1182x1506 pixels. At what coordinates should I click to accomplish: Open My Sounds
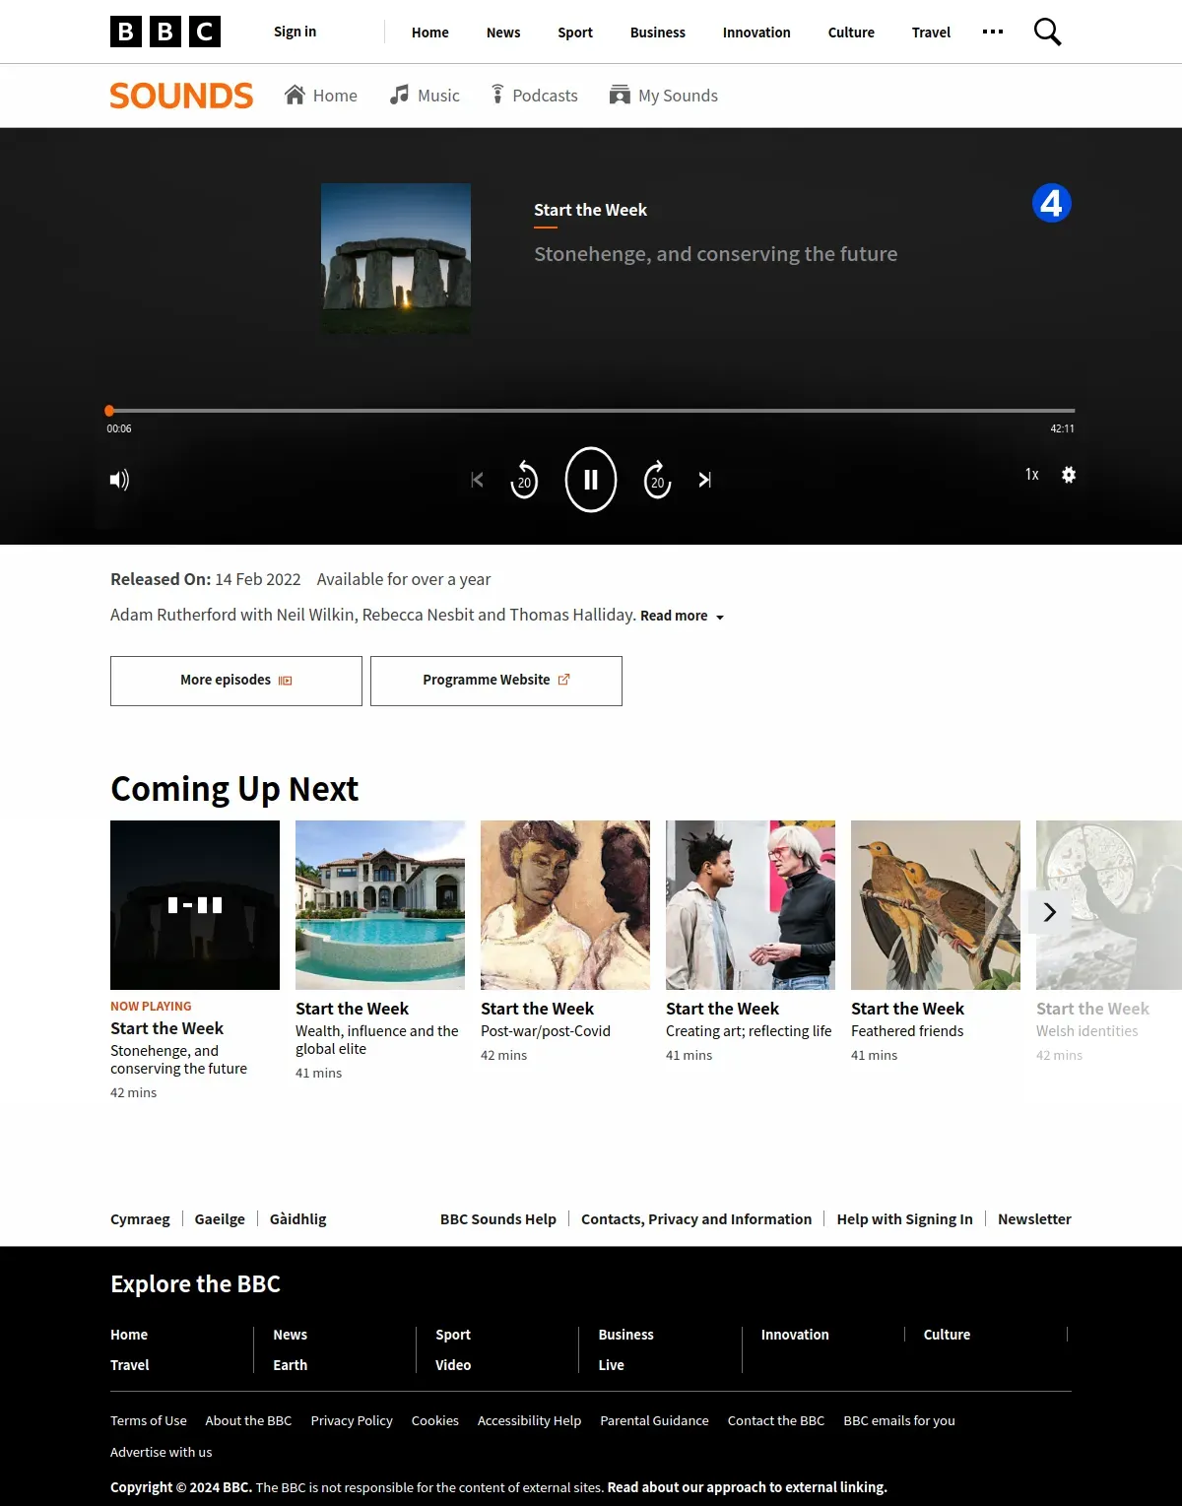[x=664, y=96]
